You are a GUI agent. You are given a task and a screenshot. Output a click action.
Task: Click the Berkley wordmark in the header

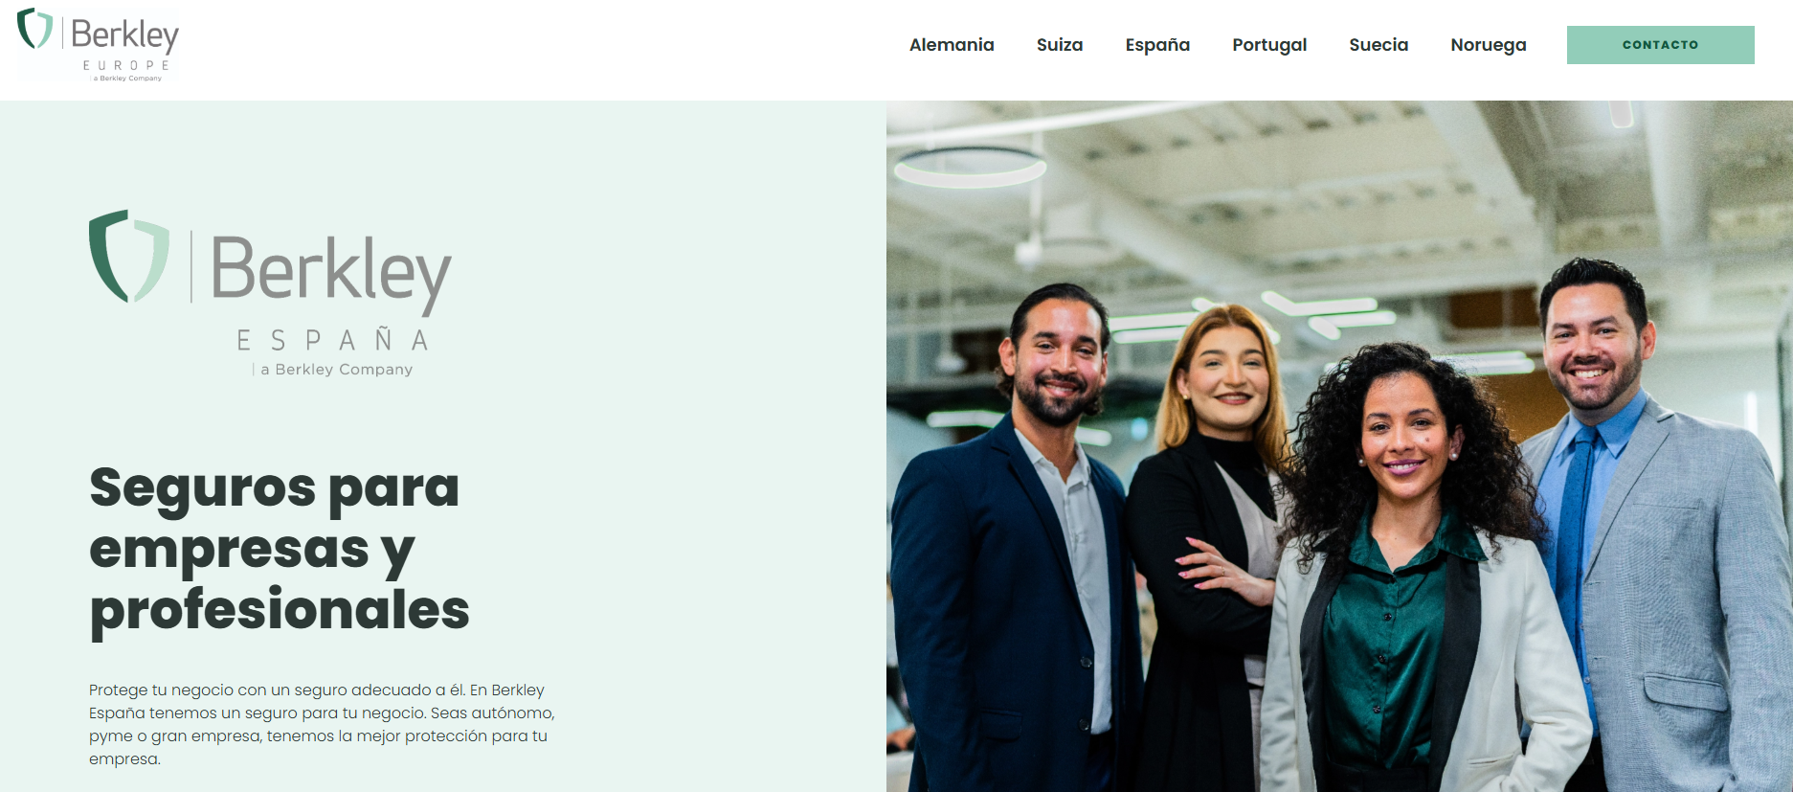tap(124, 35)
